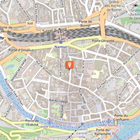This screenshot has width=140, height=140.
Task: Click the Porte Léopold label
Action: point(103,41)
